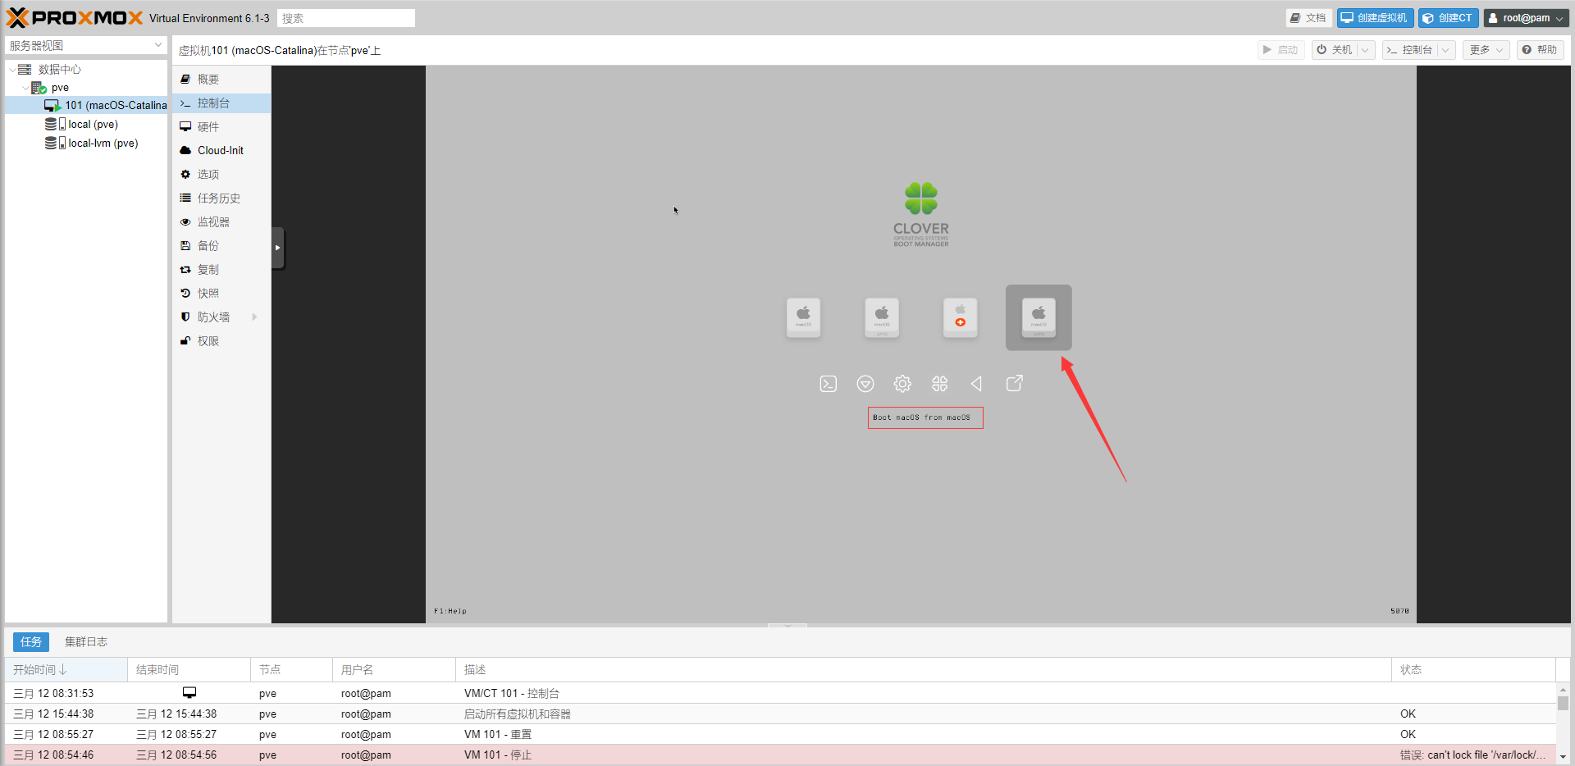Screen dimensions: 1575x766
Task: Click the Create CT button
Action: pos(1448,18)
